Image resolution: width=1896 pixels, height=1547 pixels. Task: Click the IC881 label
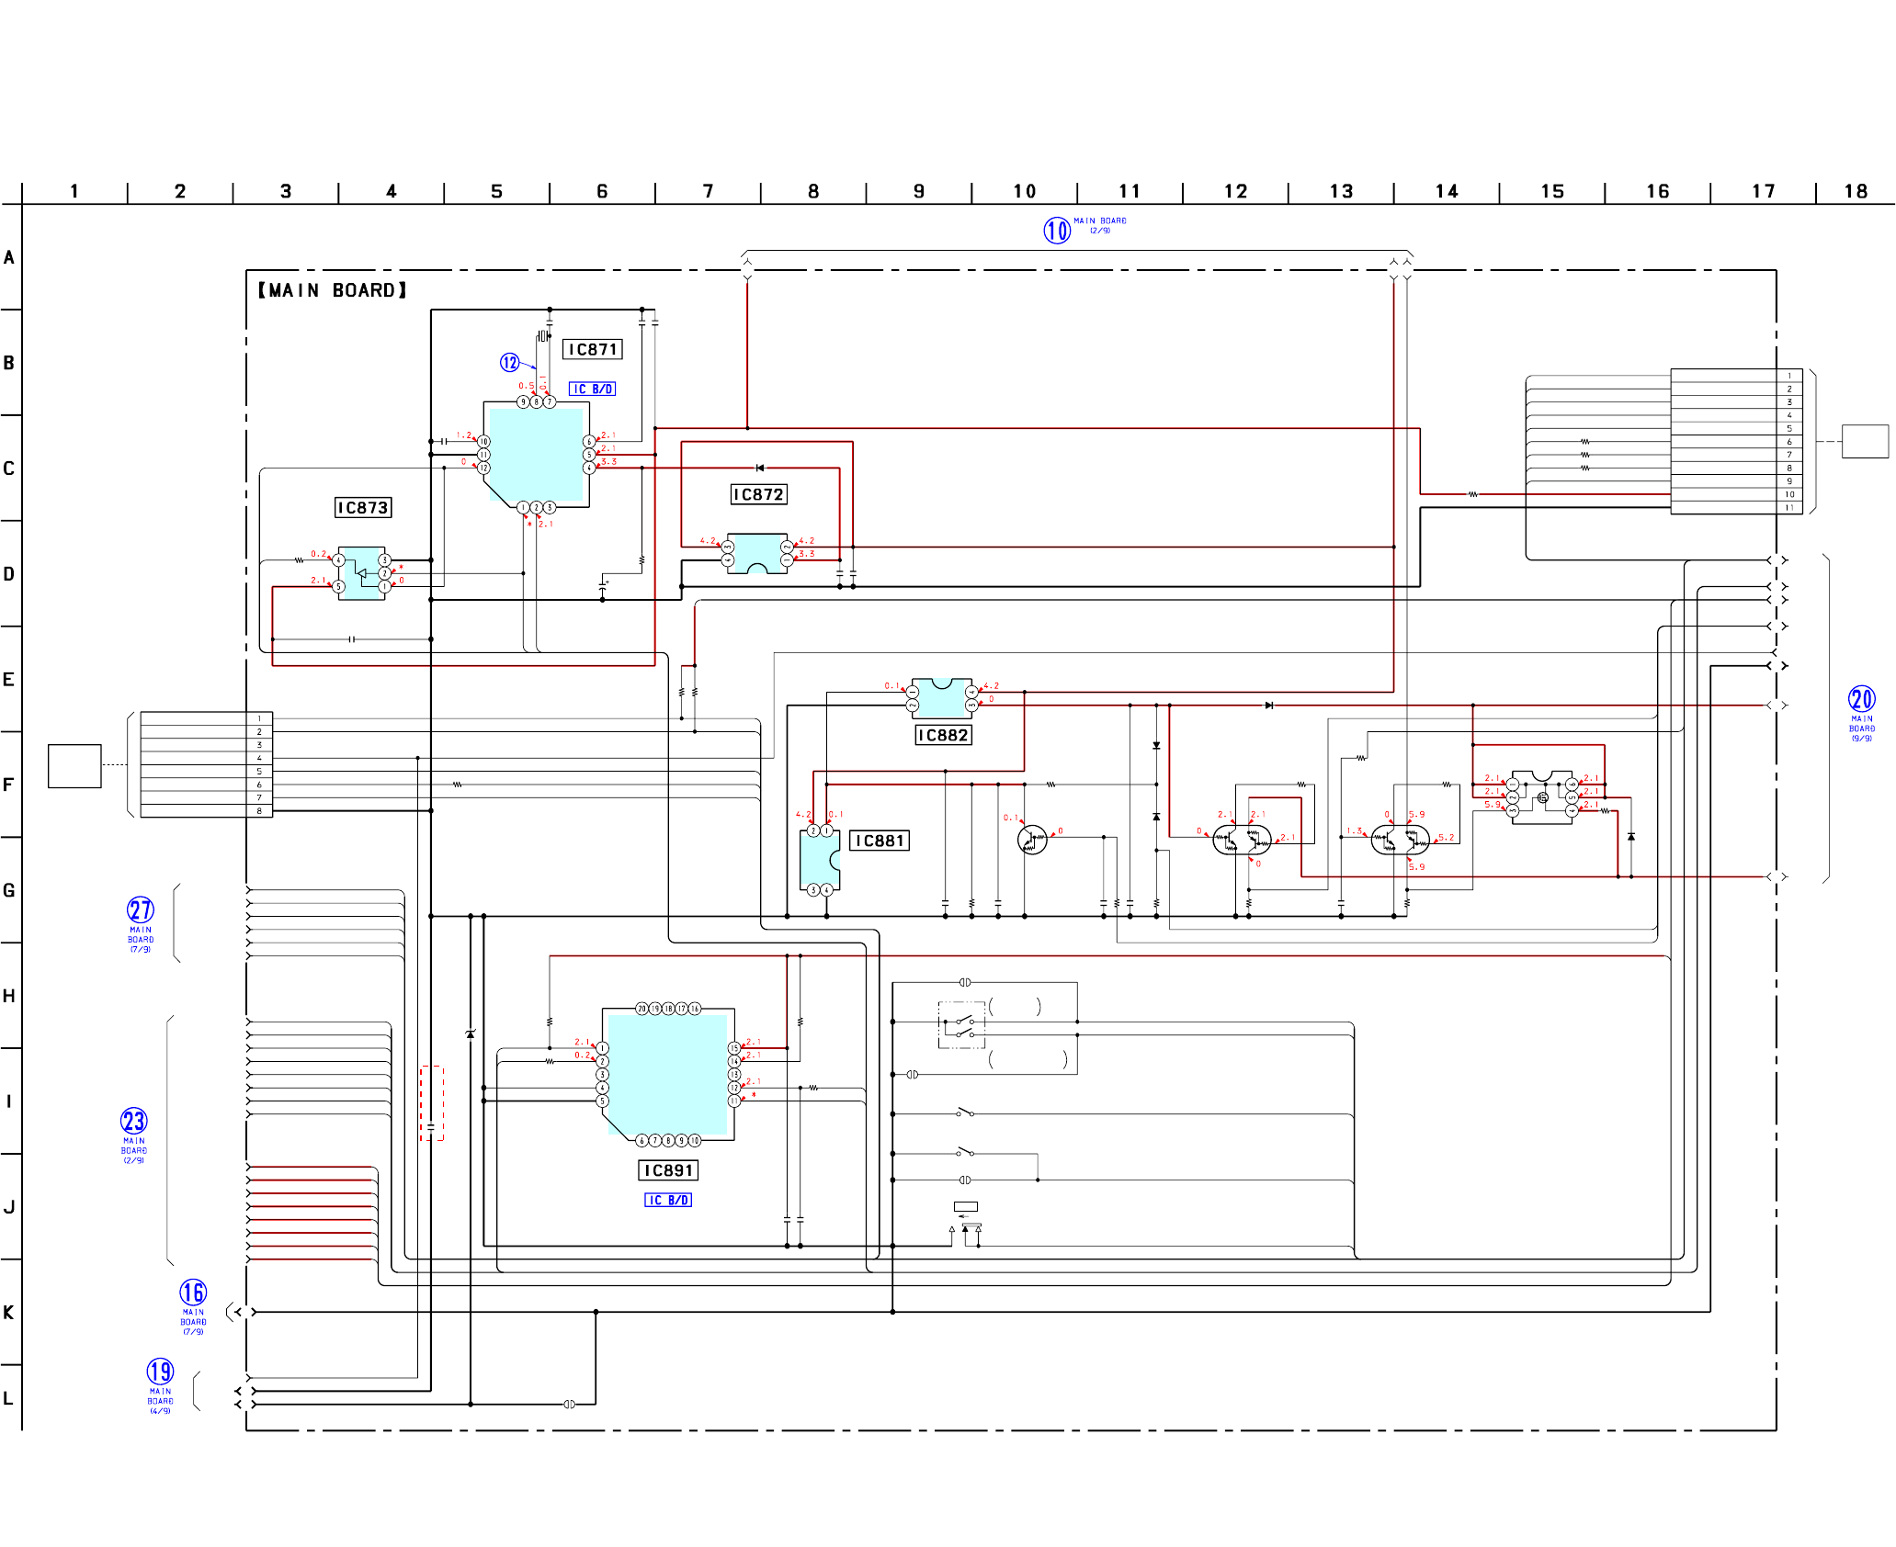click(880, 841)
